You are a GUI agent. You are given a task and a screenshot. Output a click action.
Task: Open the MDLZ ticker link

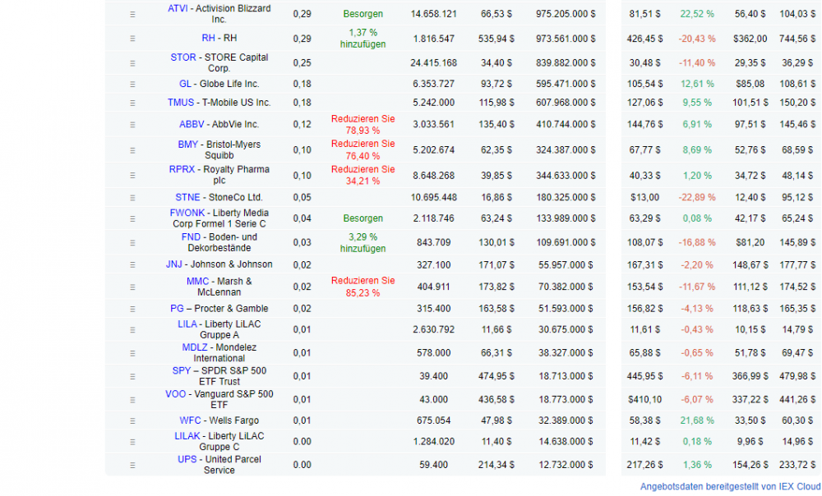tap(195, 347)
